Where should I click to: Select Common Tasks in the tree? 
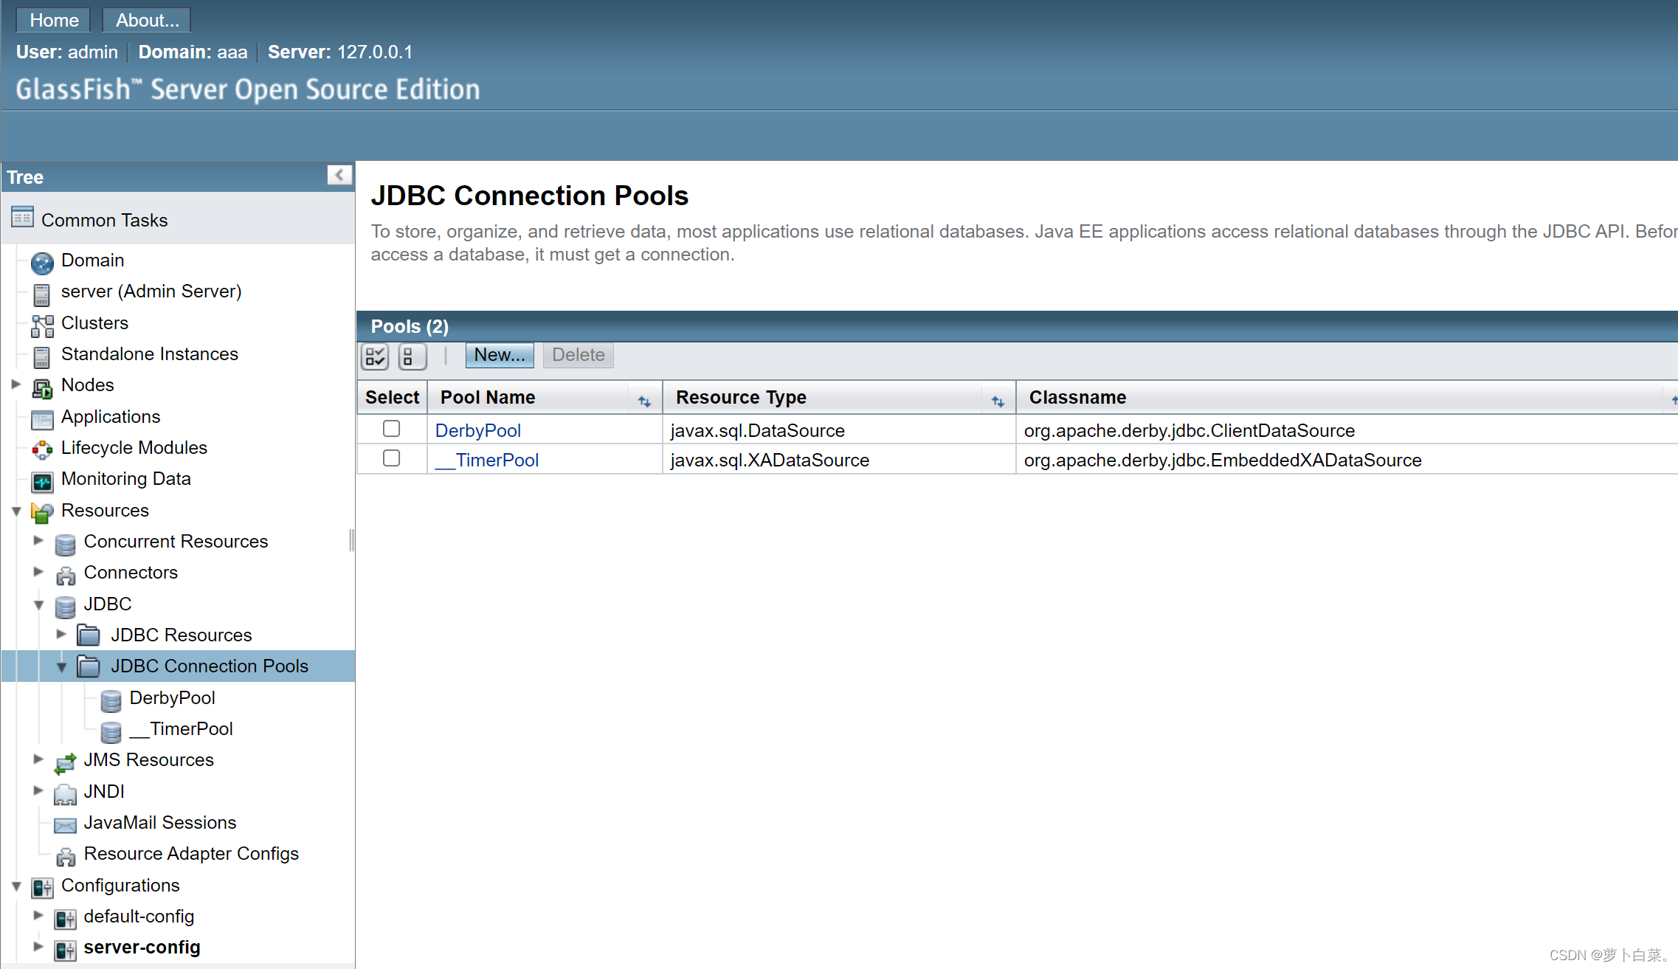pyautogui.click(x=105, y=220)
